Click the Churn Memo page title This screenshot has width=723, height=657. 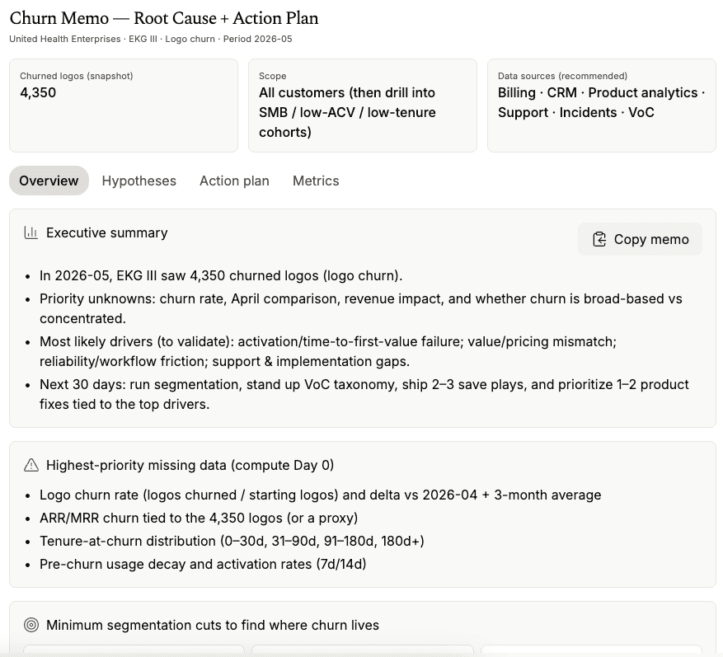[164, 18]
